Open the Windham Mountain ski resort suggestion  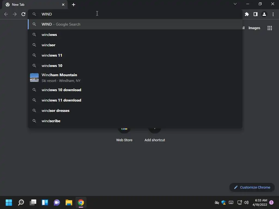[135, 78]
